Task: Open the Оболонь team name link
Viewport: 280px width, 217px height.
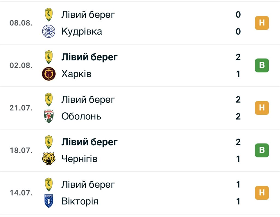Action: point(81,116)
